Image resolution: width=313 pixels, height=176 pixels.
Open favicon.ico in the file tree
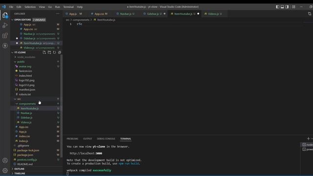[25, 71]
